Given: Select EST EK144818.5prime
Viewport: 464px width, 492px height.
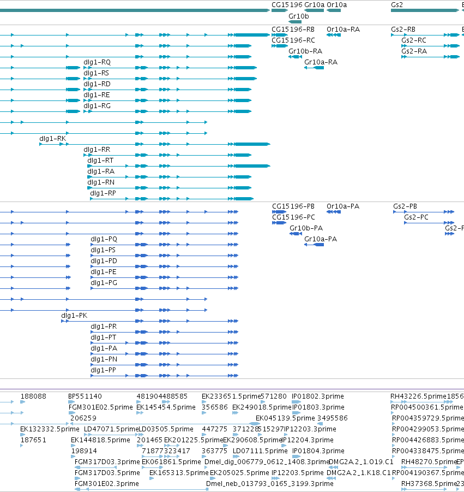Looking at the screenshot, I should pos(100,440).
